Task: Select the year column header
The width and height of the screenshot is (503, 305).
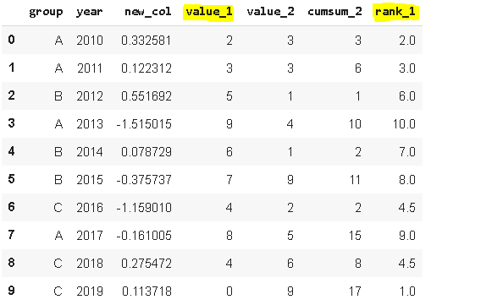Action: coord(90,12)
